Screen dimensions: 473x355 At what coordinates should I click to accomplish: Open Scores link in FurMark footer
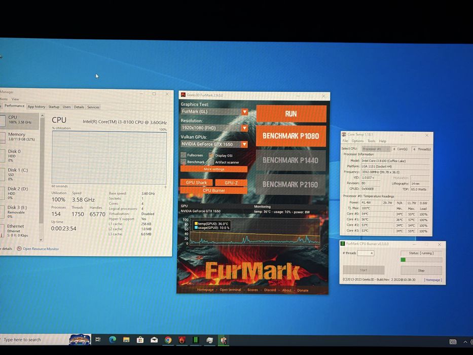[252, 290]
